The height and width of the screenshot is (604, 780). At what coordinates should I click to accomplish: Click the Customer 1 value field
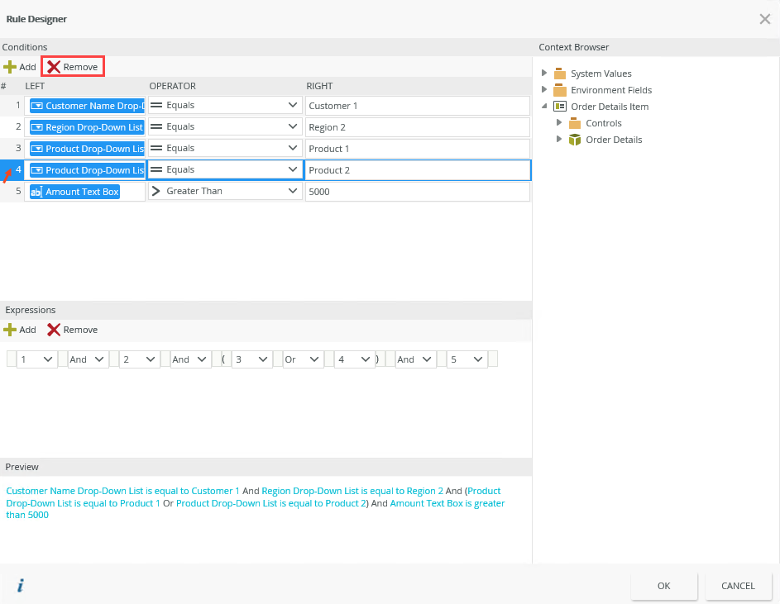pos(417,106)
